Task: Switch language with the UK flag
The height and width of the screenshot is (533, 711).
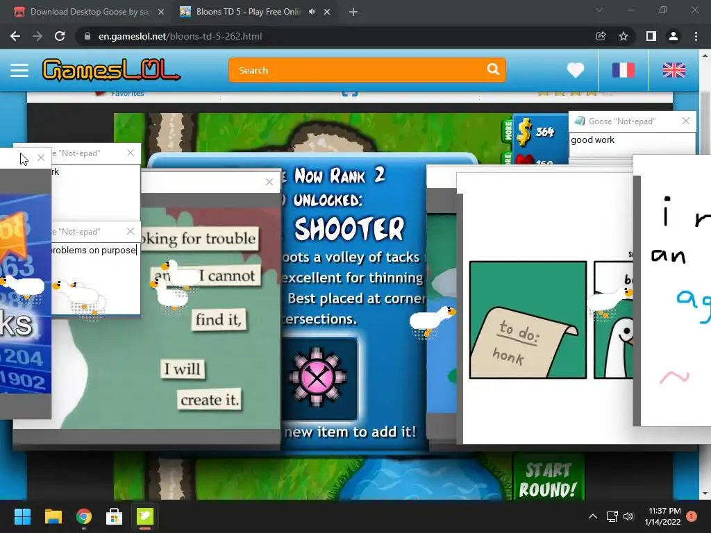Action: click(x=674, y=70)
